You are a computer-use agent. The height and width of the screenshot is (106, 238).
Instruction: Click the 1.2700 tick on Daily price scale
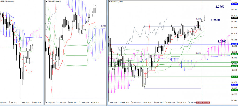(x=234, y=9)
